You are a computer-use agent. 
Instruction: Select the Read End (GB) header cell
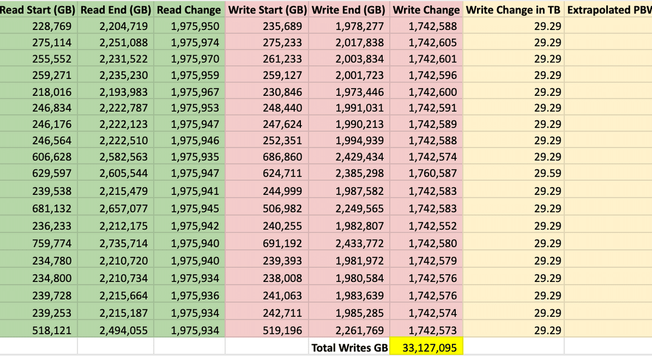point(115,9)
